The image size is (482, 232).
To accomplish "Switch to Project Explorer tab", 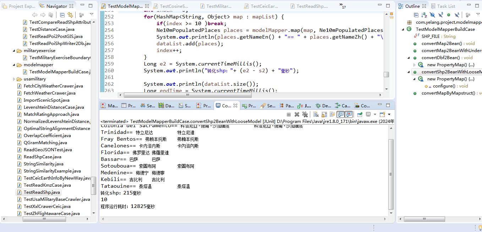I will 18,6.
